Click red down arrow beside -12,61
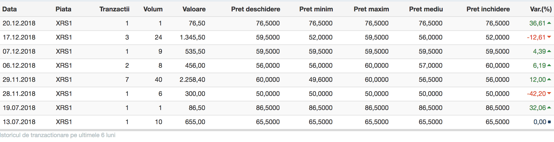This screenshot has height=142, width=554. tap(549, 37)
